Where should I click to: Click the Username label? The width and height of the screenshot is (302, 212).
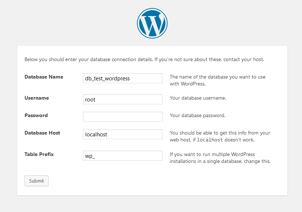tap(37, 98)
